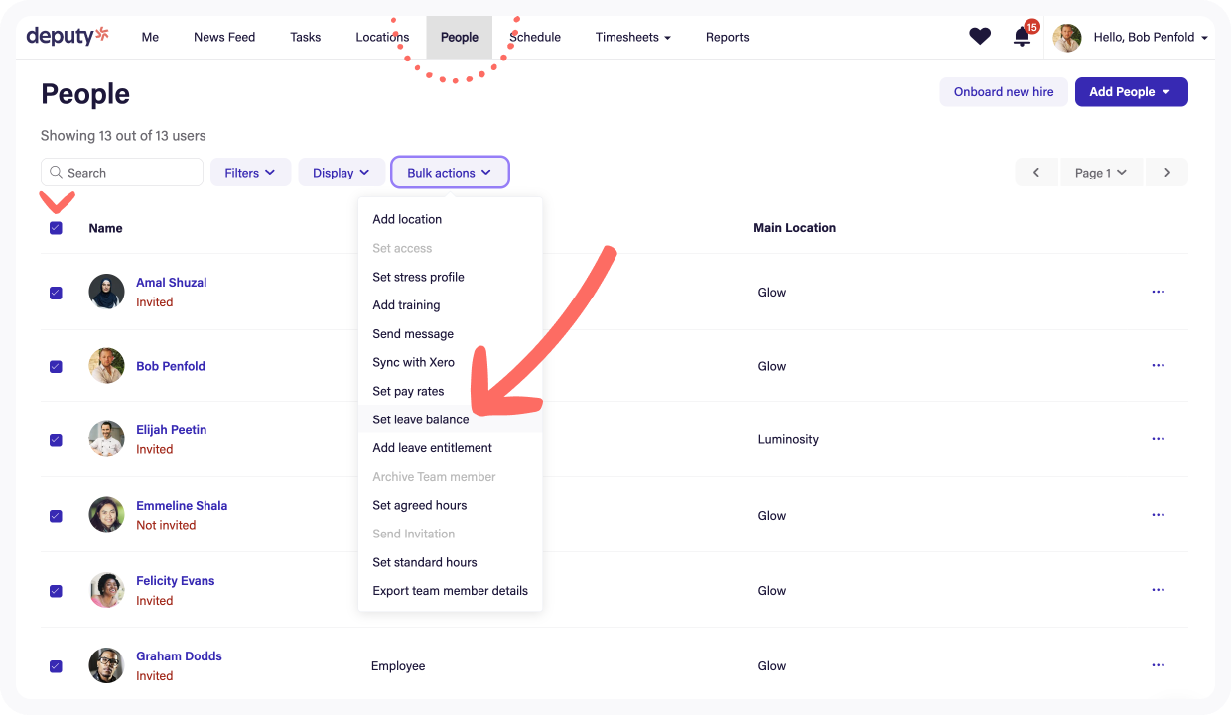Open the notifications bell
1231x715 pixels.
tap(1022, 38)
